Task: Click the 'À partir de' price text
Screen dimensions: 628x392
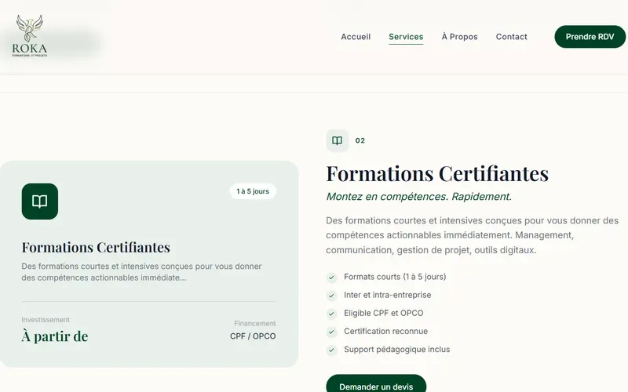Action: [55, 336]
